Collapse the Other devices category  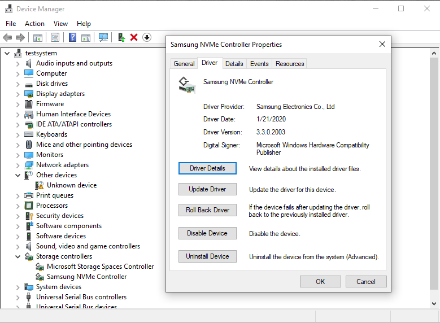pos(18,176)
